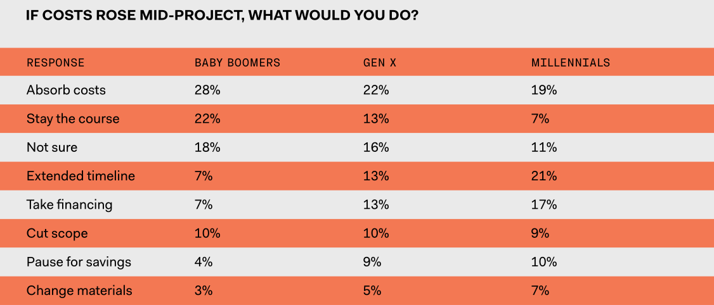Image resolution: width=714 pixels, height=305 pixels.
Task: Click the table title about costs rising mid-project
Action: [221, 15]
